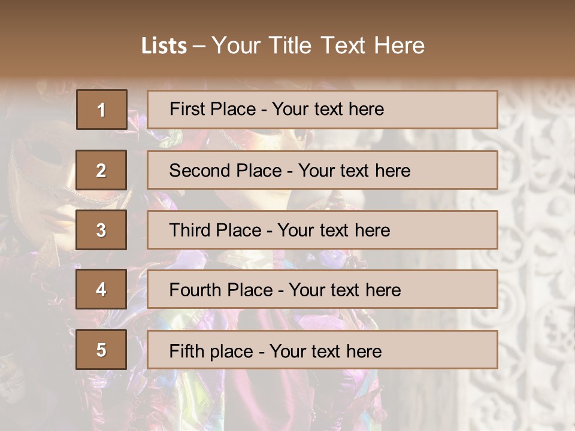Click the word "Fourth" in row four

[x=195, y=290]
